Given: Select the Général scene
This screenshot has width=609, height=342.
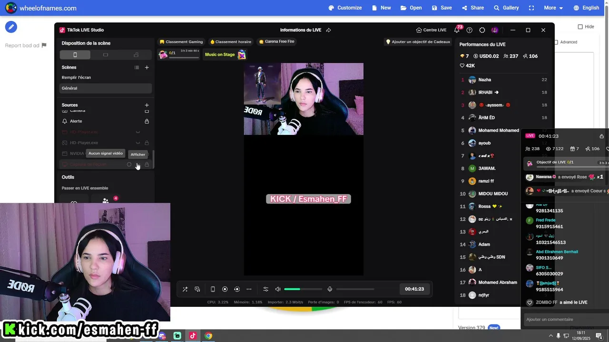Looking at the screenshot, I should pyautogui.click(x=106, y=88).
